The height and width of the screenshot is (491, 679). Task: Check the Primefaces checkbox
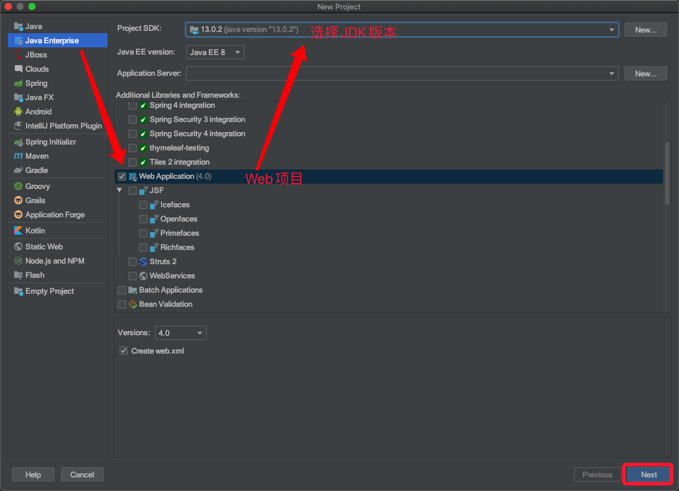click(x=143, y=233)
